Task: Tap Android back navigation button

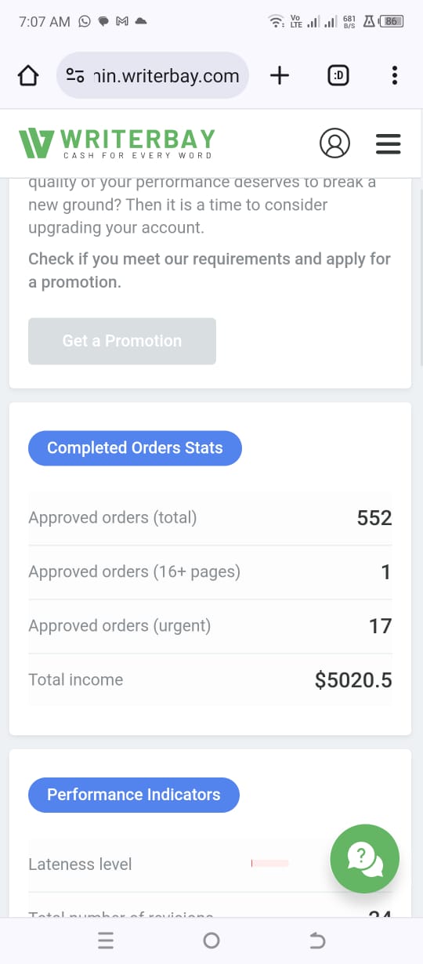Action: point(317,940)
